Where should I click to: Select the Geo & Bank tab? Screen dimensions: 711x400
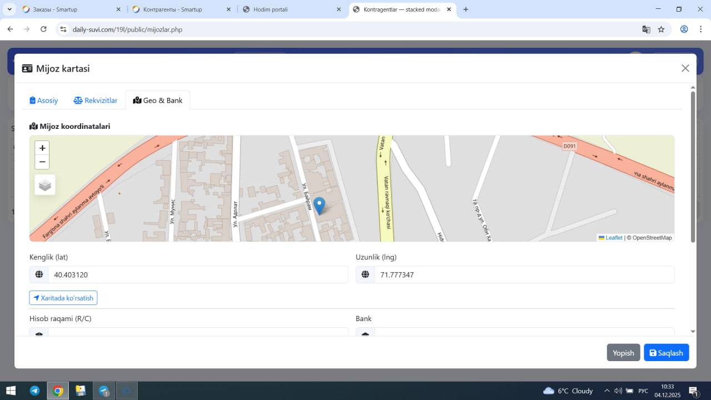point(158,101)
